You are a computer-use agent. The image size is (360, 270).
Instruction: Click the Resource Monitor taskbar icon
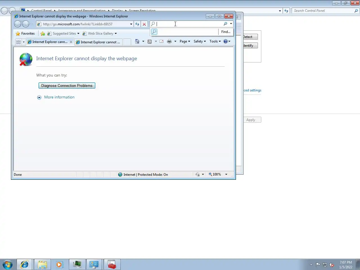pos(77,264)
